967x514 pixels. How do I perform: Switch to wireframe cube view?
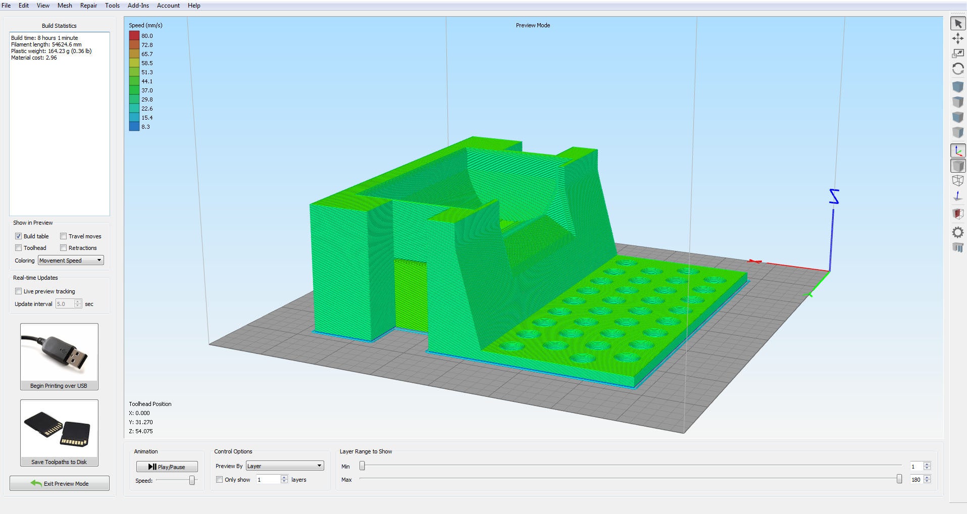(957, 181)
